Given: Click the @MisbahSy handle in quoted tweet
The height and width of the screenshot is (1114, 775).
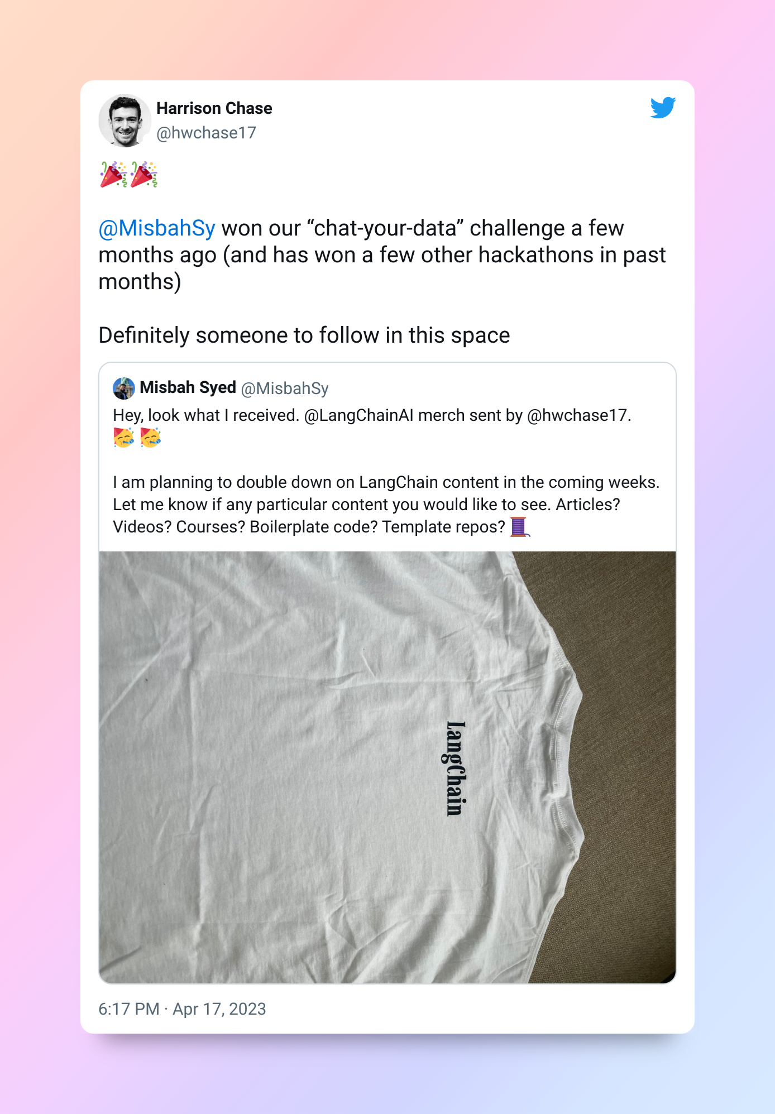Looking at the screenshot, I should pyautogui.click(x=285, y=388).
